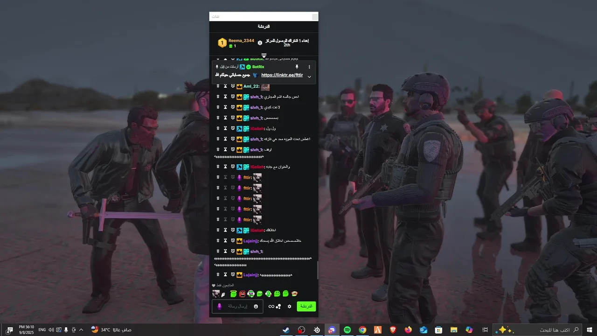This screenshot has height=336, width=597.
Task: Open chat settings gear icon
Action: tap(289, 306)
